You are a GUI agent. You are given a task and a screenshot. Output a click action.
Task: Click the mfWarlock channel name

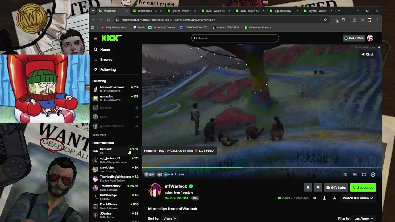176,186
